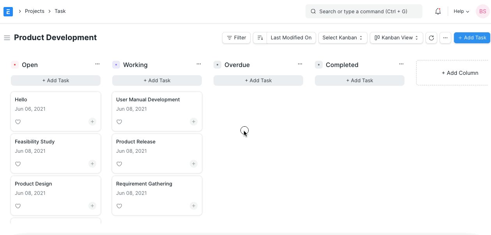The width and height of the screenshot is (491, 235).
Task: Select the Task breadcrumb
Action: point(60,11)
